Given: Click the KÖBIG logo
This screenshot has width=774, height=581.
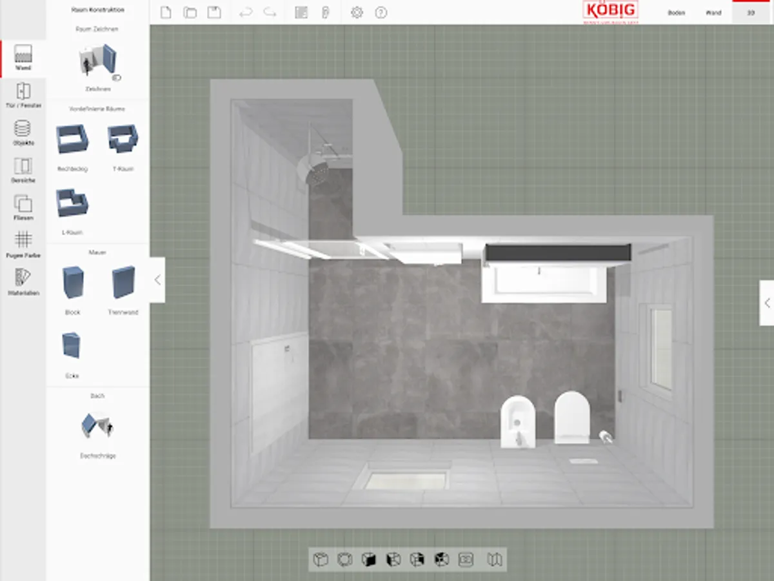Looking at the screenshot, I should pyautogui.click(x=610, y=12).
